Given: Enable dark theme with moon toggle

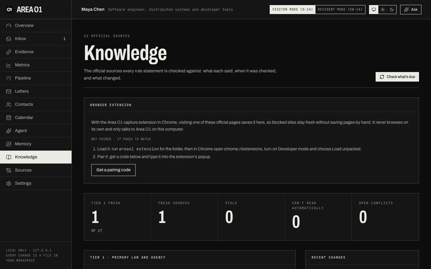Looking at the screenshot, I should pyautogui.click(x=392, y=10).
